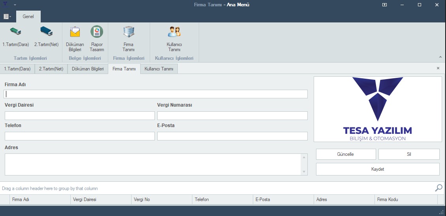Select the Firma Tanımı document tab
Image resolution: width=446 pixels, height=216 pixels.
(124, 69)
